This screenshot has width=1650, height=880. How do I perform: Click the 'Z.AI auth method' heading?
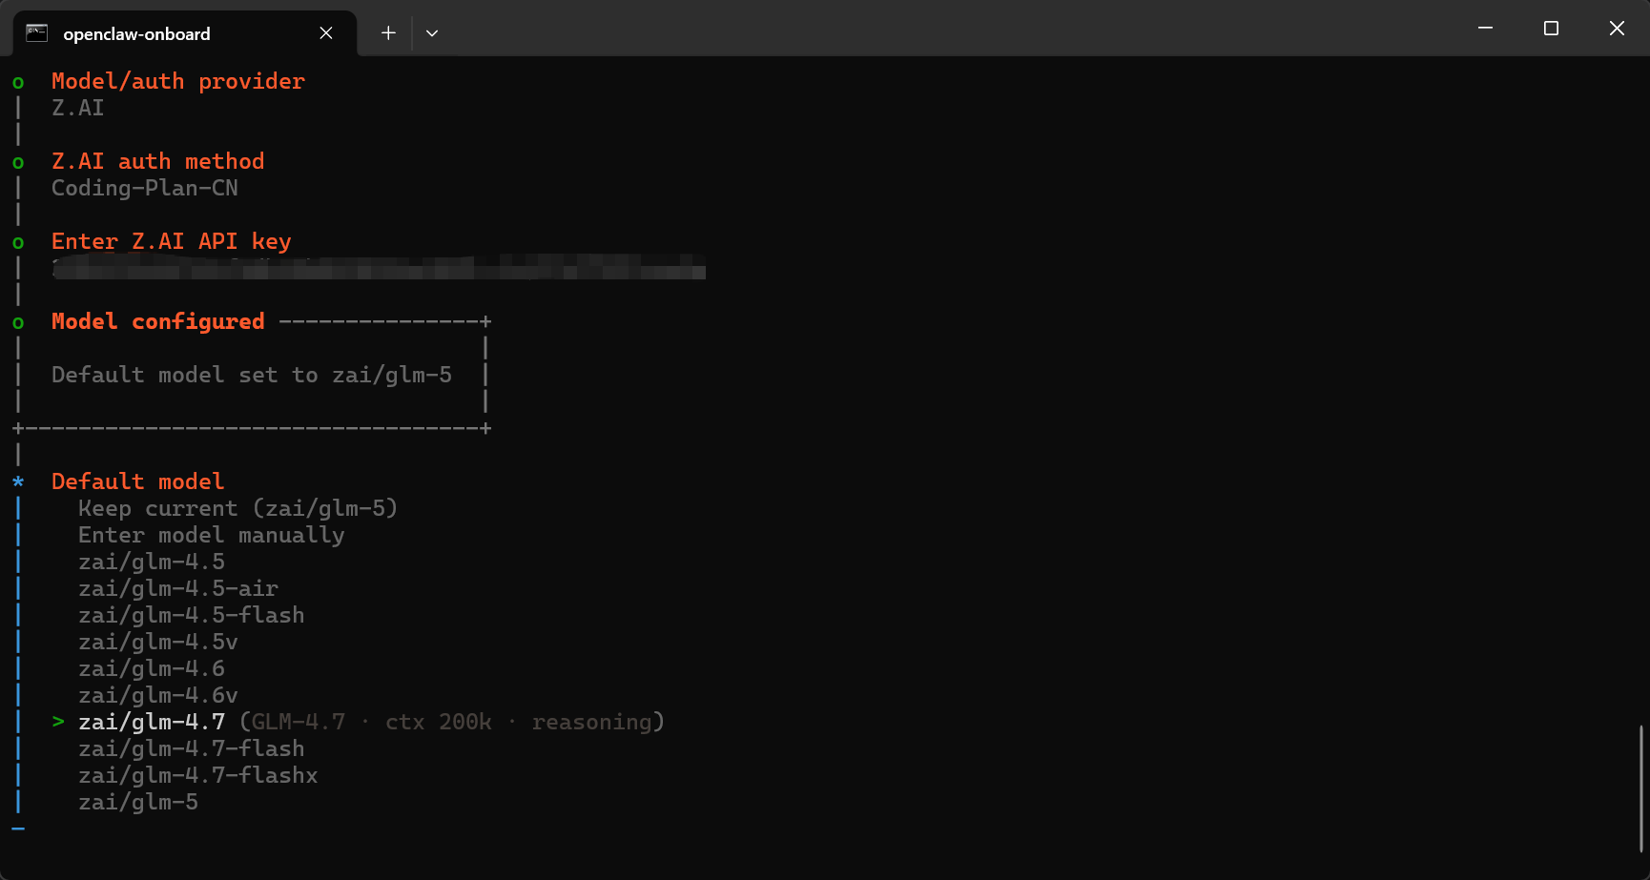[158, 161]
